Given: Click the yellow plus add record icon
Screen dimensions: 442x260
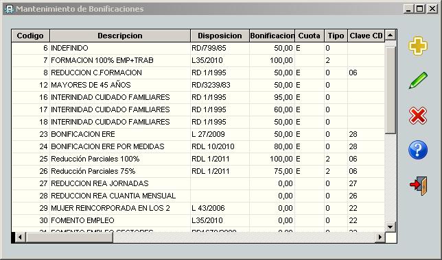Looking at the screenshot, I should pos(418,46).
